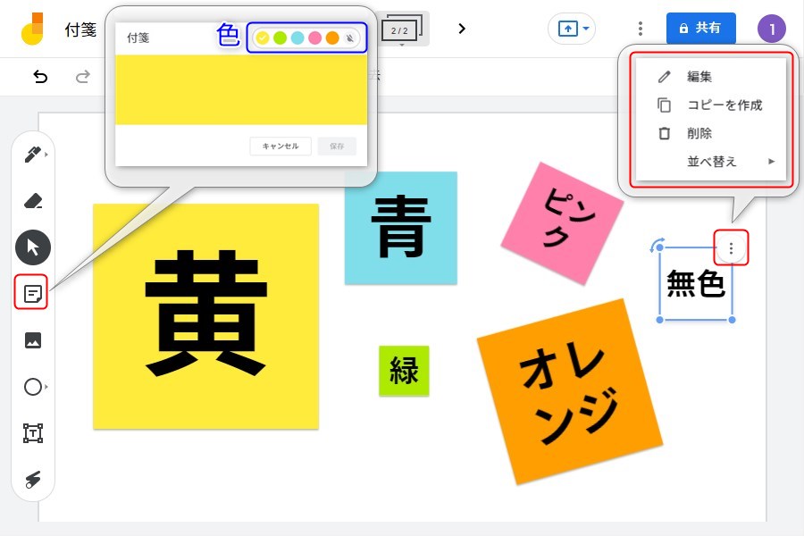This screenshot has width=804, height=536.
Task: Open the account avatar labeled 1
Action: coord(772,29)
